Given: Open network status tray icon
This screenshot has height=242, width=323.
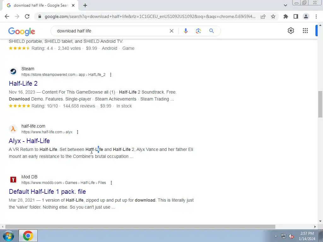Looking at the screenshot, I should pos(284,236).
